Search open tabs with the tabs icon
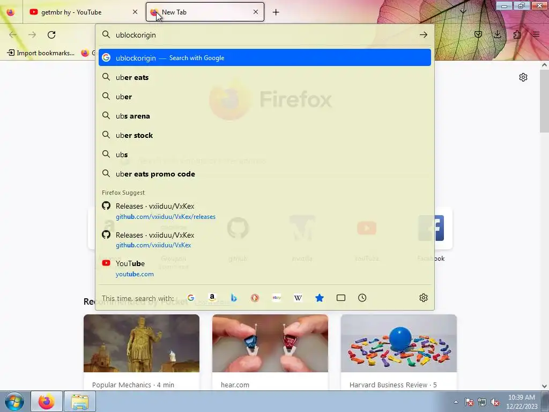The width and height of the screenshot is (549, 412). (x=340, y=298)
